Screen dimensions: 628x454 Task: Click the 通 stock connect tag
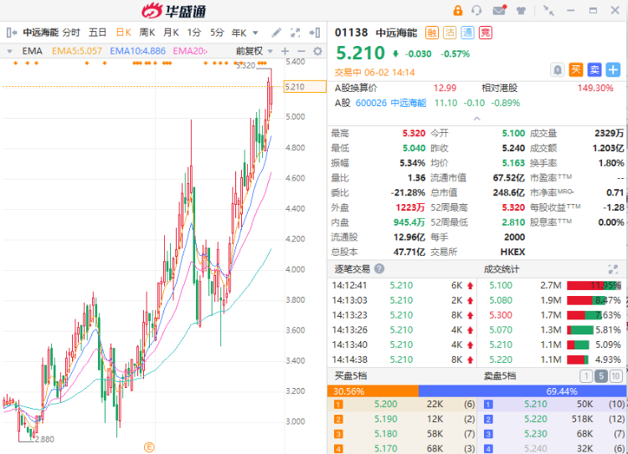pyautogui.click(x=467, y=33)
